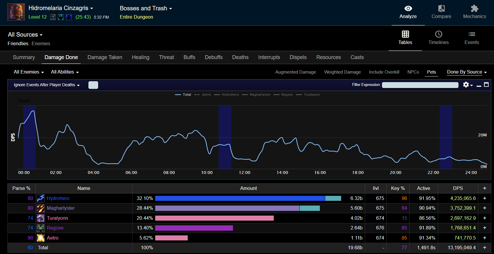Click the death threshold input box

93,85
